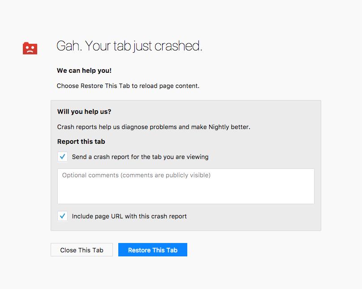
Task: Click the 'Choose Restore This Tab' instruction text
Action: pyautogui.click(x=128, y=86)
